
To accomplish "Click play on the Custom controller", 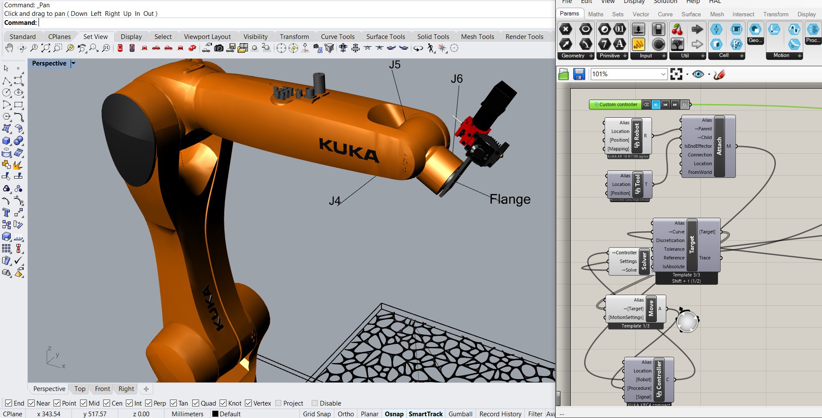I will click(x=656, y=104).
